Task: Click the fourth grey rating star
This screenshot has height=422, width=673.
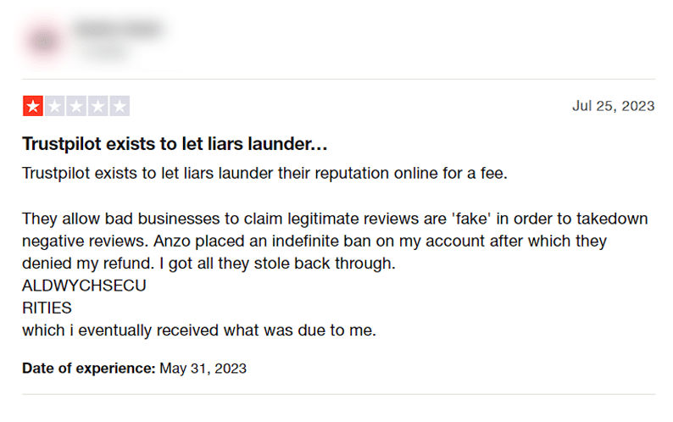Action: click(x=97, y=106)
